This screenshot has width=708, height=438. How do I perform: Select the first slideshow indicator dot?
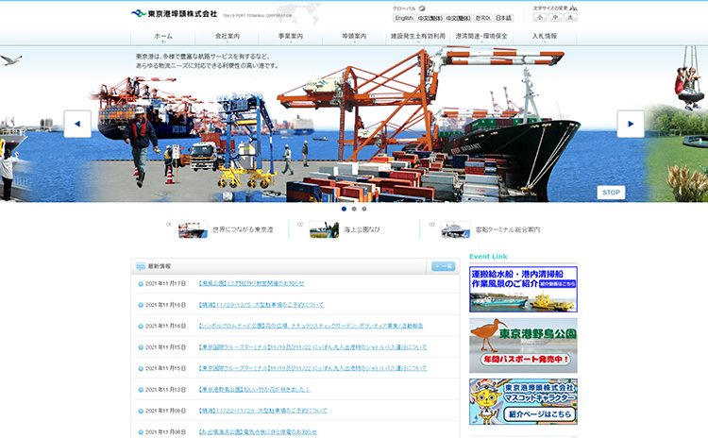(x=342, y=209)
